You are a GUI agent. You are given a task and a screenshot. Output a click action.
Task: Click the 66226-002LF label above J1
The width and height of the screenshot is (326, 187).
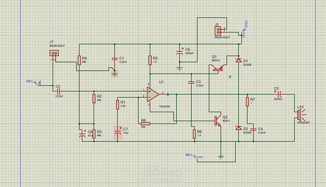pyautogui.click(x=57, y=46)
